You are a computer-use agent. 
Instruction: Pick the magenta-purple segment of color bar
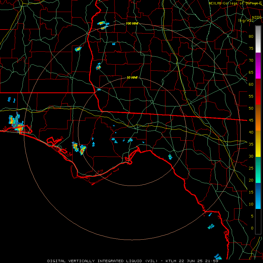coord(258,65)
